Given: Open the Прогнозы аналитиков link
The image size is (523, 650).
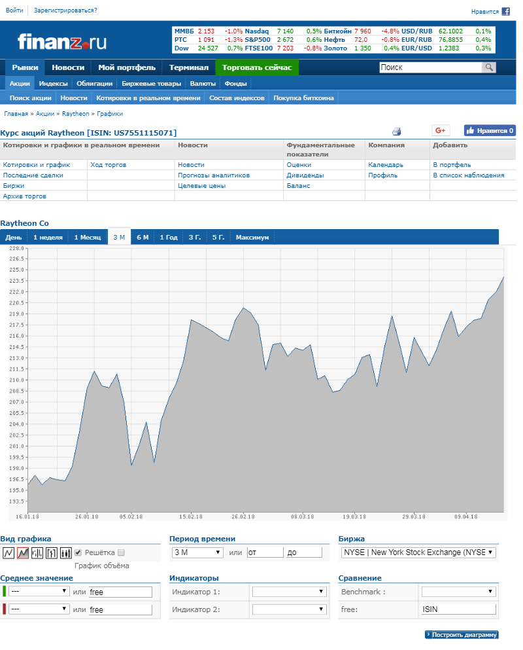Looking at the screenshot, I should coord(214,175).
